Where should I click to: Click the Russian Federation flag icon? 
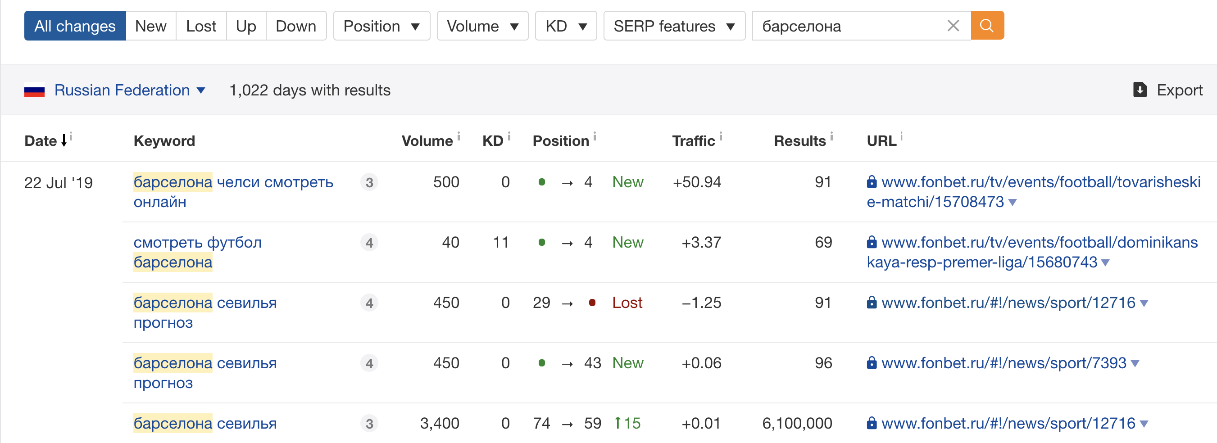tap(35, 90)
